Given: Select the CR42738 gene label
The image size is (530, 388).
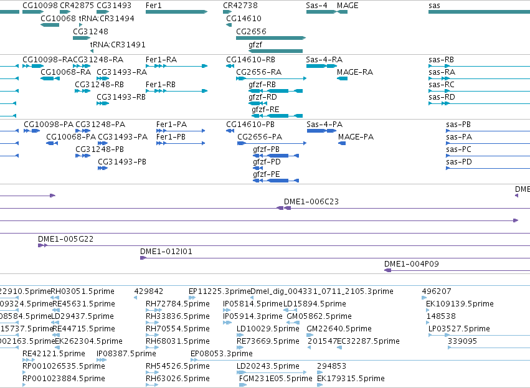Looking at the screenshot, I should click(240, 6).
